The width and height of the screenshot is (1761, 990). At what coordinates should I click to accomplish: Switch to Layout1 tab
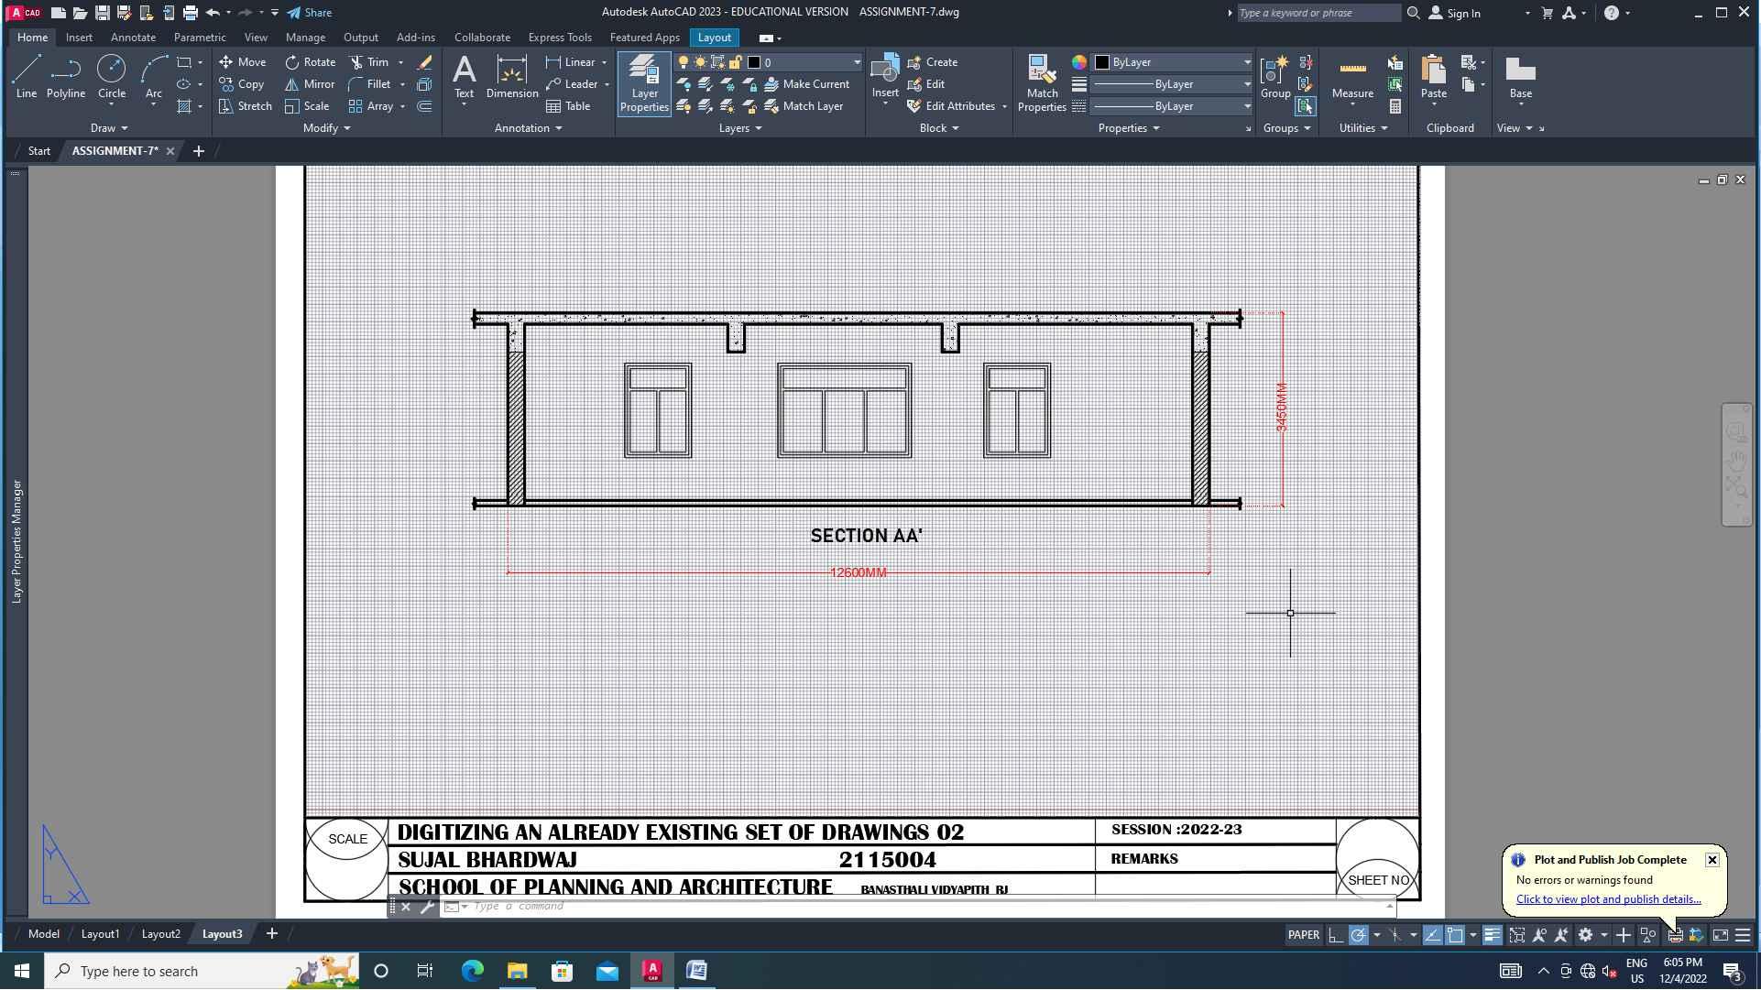pos(100,934)
